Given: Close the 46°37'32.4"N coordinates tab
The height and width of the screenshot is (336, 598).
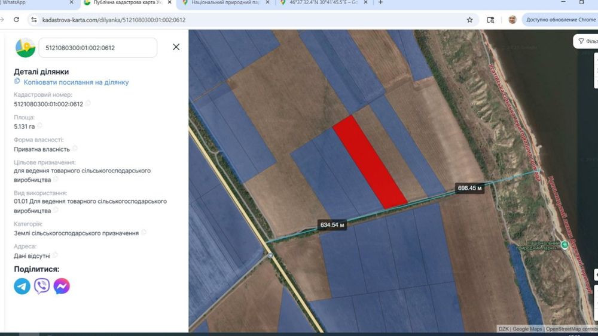Looking at the screenshot, I should coord(365,2).
